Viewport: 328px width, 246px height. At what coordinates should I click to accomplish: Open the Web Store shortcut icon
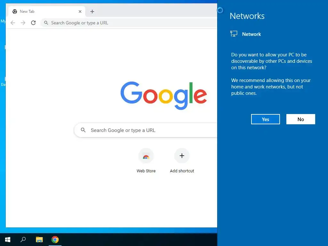[x=146, y=156]
